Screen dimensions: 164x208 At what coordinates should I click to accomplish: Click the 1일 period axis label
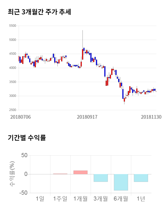pyautogui.click(x=40, y=198)
